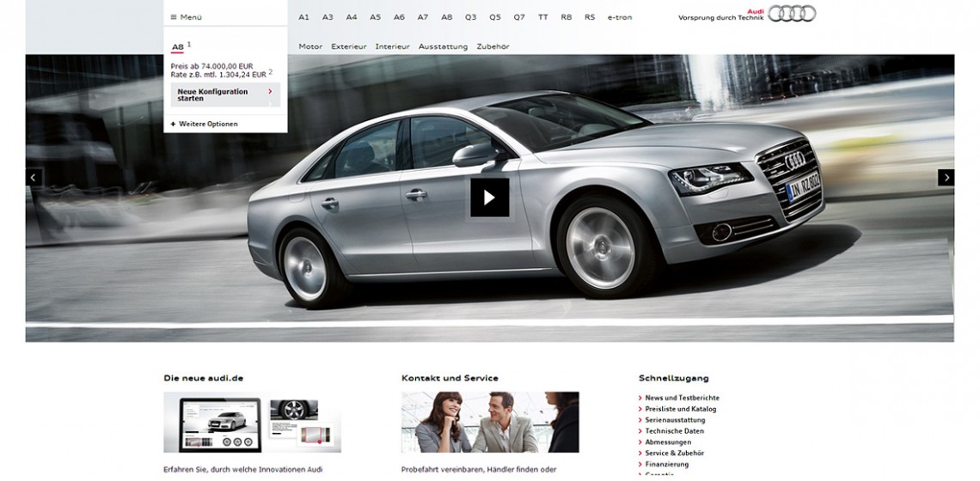This screenshot has height=481, width=980.
Task: Click the A8 heading in side panel
Action: [177, 47]
